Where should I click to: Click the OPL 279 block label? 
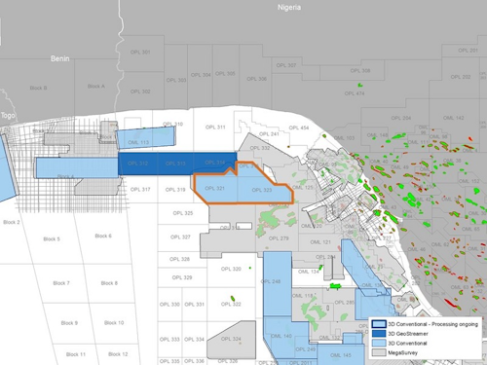pos(279,238)
